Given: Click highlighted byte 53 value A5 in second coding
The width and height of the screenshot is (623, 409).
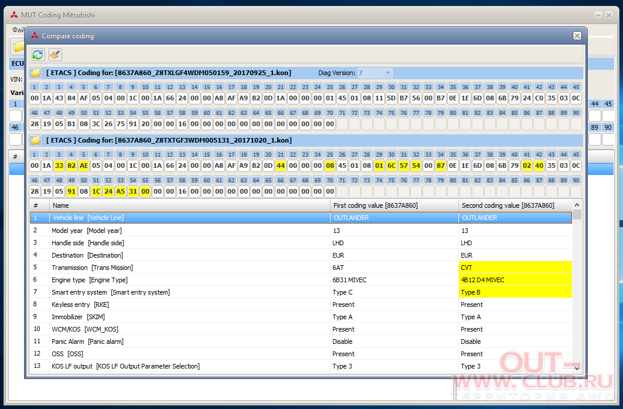Looking at the screenshot, I should point(121,191).
